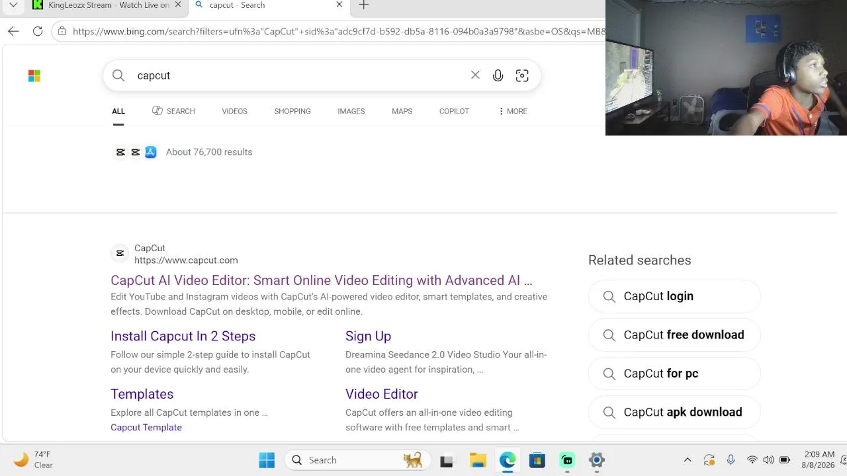Screen dimensions: 847x476
Task: Switch to the KingLeozx Stream tab
Action: point(106,5)
